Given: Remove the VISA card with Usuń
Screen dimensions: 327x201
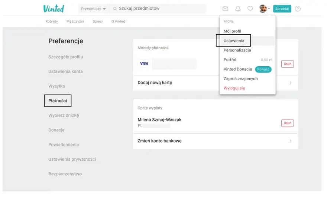Looking at the screenshot, I should [x=287, y=64].
